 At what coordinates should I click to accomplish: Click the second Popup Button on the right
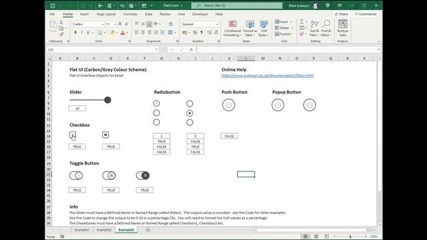(x=310, y=105)
